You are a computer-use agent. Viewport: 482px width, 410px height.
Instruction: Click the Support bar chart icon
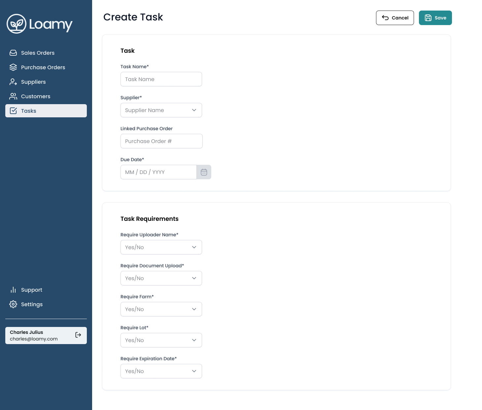coord(13,290)
